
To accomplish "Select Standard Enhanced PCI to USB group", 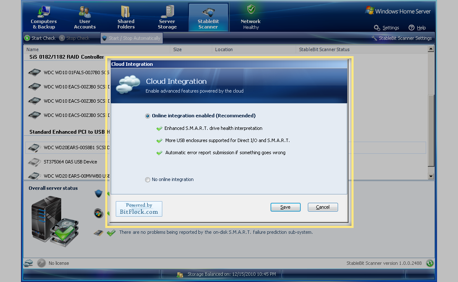I will pos(70,132).
